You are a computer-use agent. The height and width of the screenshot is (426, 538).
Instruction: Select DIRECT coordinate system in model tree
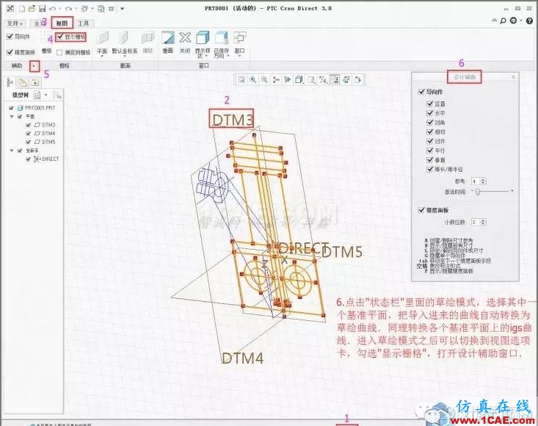point(50,159)
